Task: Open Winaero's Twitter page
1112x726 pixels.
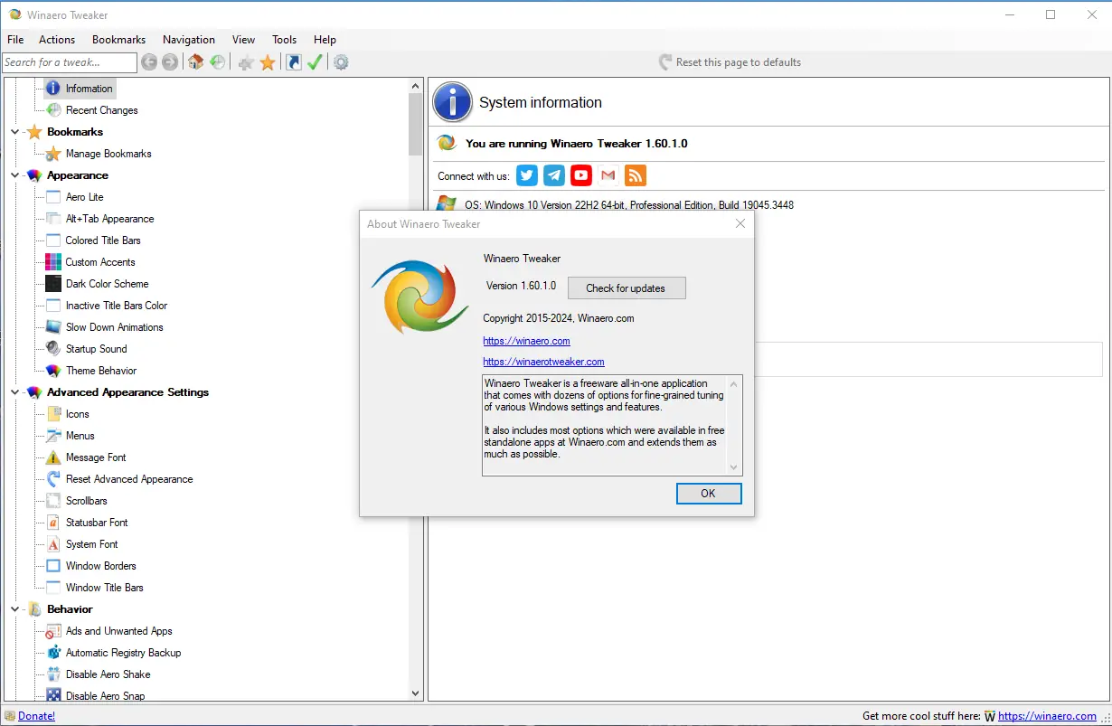Action: tap(526, 174)
